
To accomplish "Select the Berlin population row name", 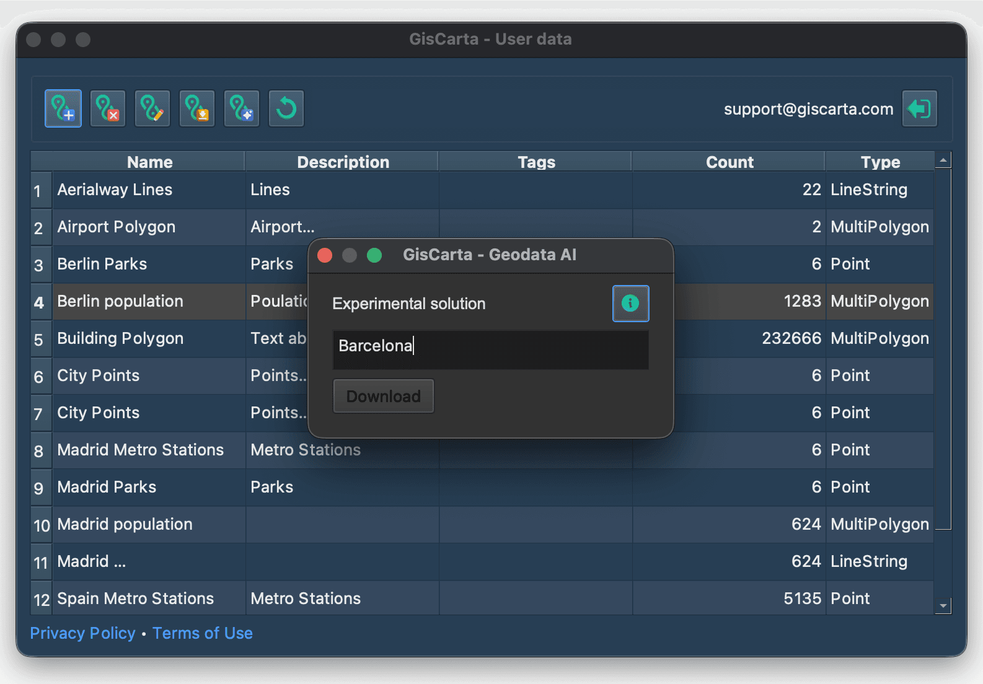I will point(120,301).
